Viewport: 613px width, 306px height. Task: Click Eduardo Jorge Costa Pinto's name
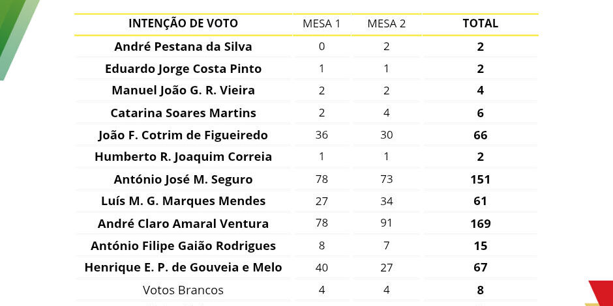[x=183, y=69]
